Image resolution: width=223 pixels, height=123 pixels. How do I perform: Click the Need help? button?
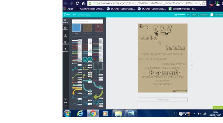(x=218, y=108)
